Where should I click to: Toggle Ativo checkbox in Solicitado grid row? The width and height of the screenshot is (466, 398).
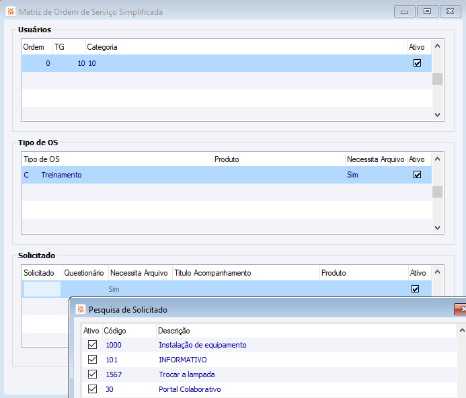415,288
